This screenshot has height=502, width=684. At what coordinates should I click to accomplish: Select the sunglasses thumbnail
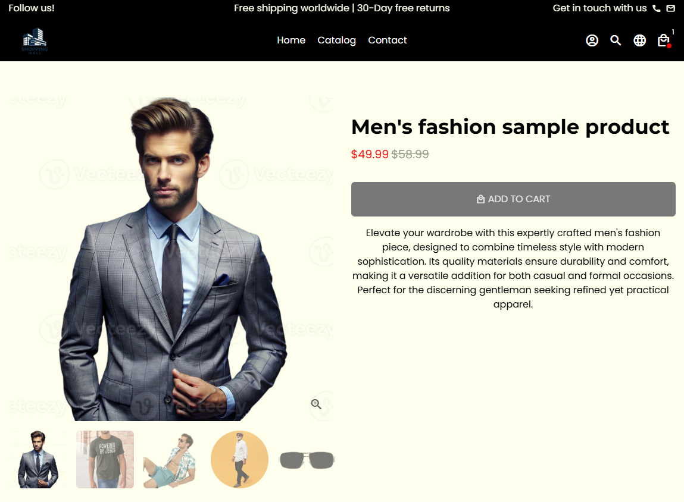point(307,459)
